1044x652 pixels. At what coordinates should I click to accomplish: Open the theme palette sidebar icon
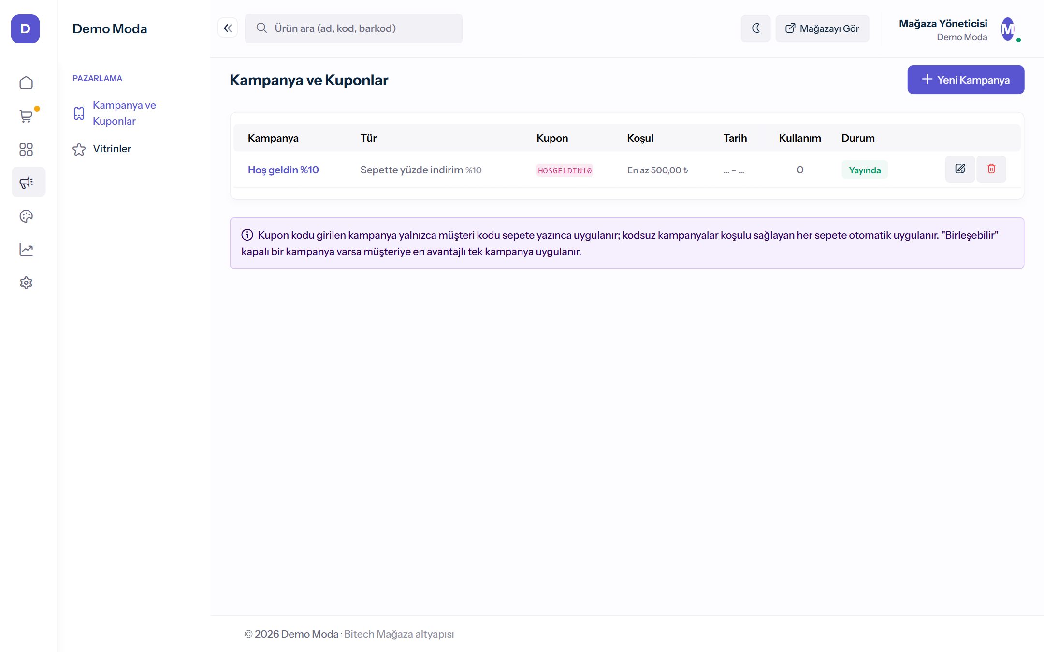(x=26, y=216)
